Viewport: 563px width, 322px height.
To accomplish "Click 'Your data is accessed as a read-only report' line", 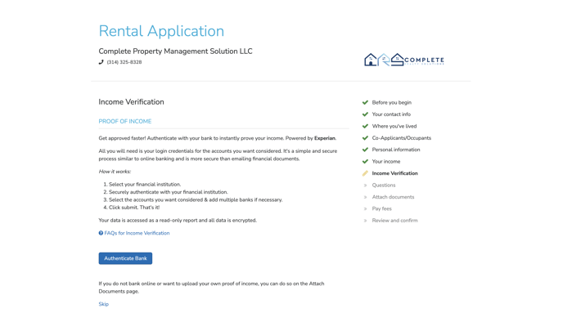I will 178,221.
